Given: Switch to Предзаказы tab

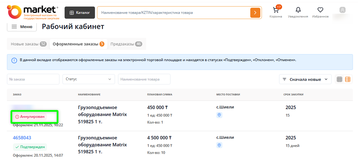Looking at the screenshot, I should point(126,44).
